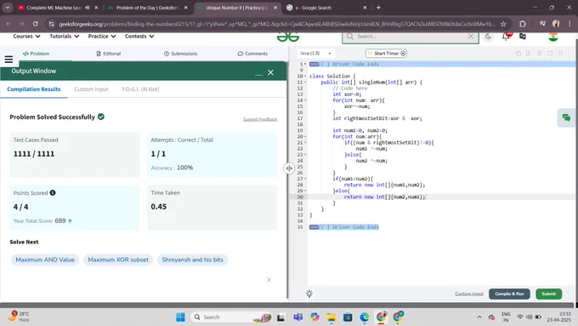578x326 pixels.
Task: Click the editor fullscreen expand icon
Action: pyautogui.click(x=560, y=53)
